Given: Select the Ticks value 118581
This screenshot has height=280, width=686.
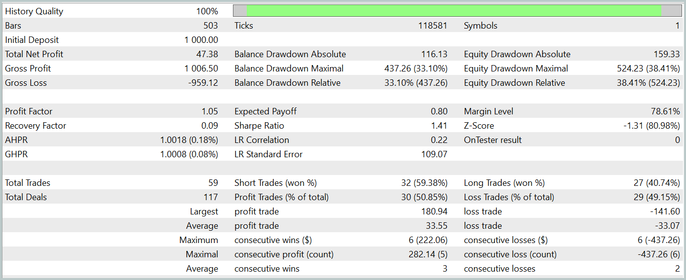Looking at the screenshot, I should [x=432, y=26].
